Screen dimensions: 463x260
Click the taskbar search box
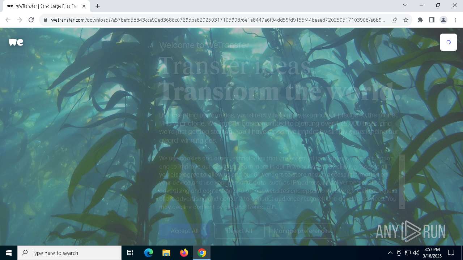click(69, 253)
